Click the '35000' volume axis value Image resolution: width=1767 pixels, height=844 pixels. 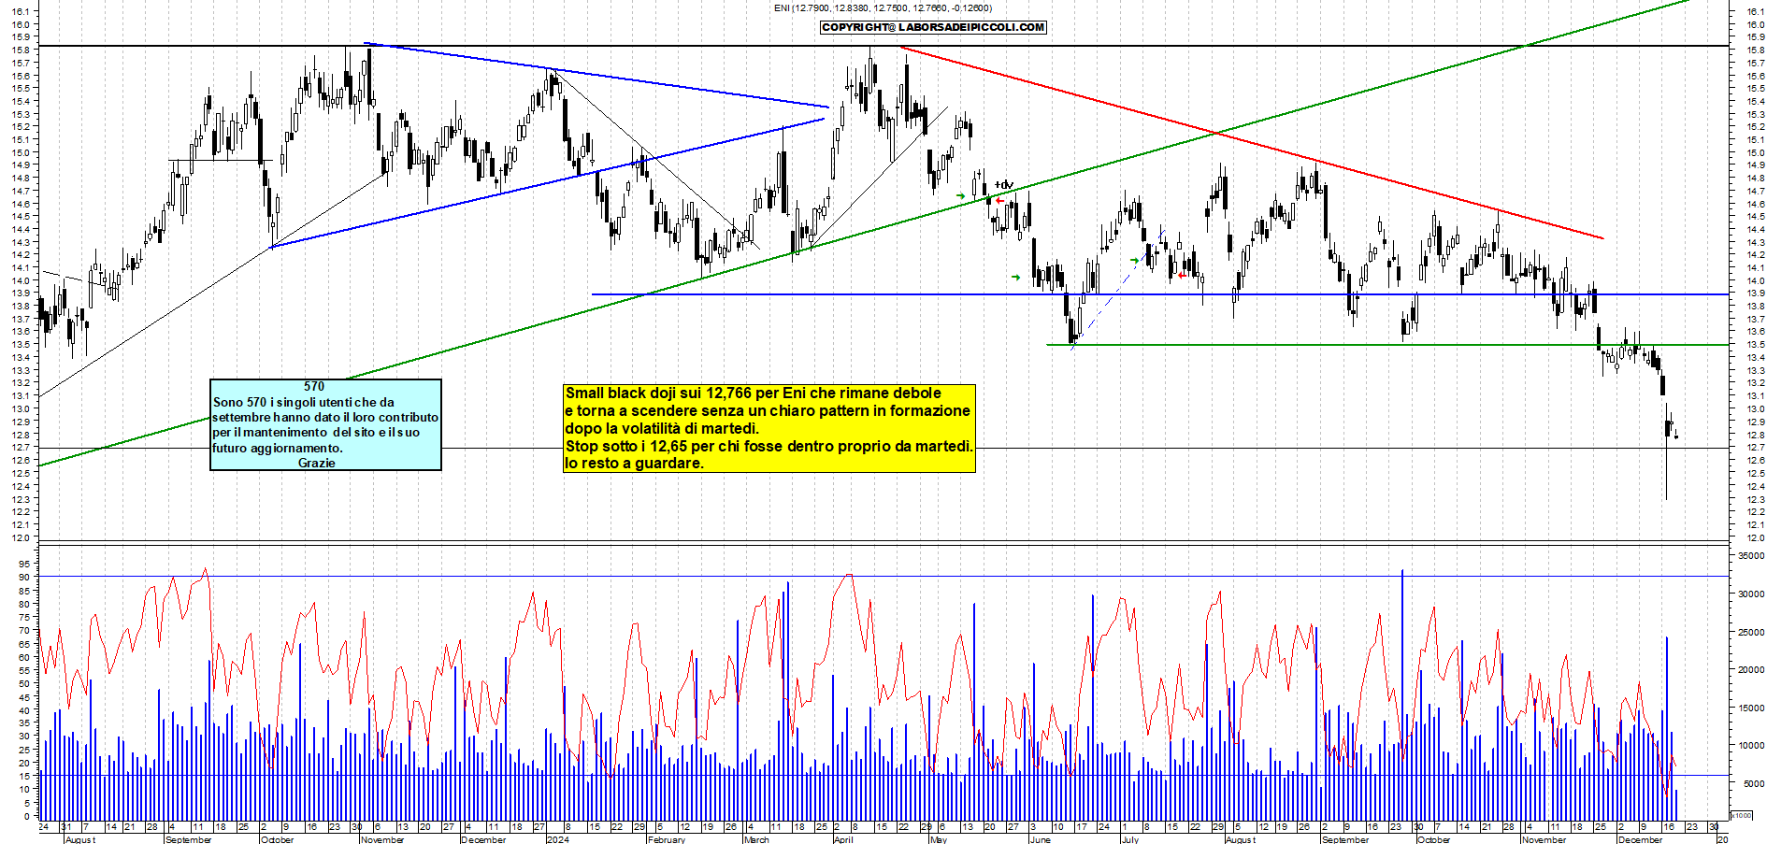[x=1751, y=556]
